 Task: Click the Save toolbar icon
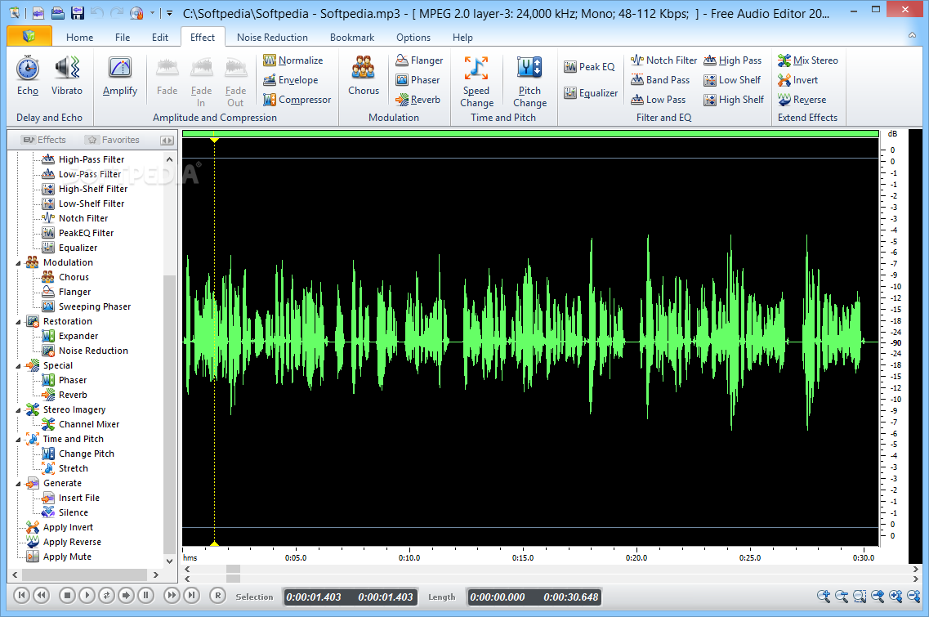pos(77,13)
